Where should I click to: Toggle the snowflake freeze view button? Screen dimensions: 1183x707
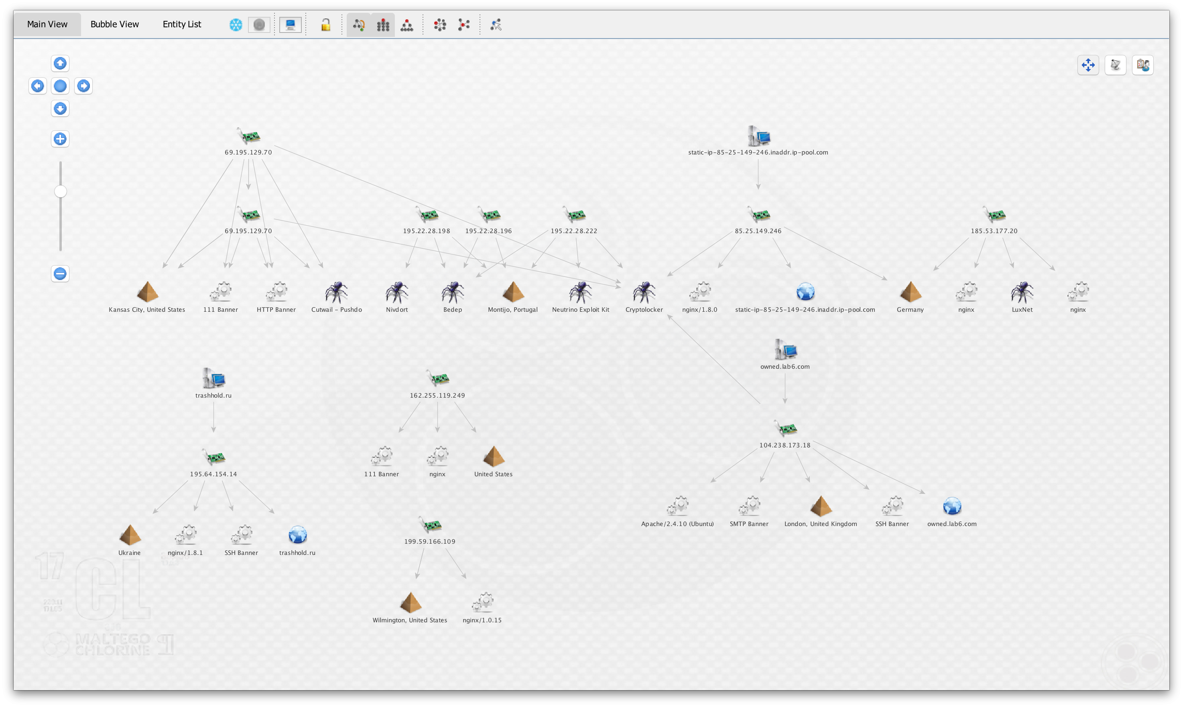click(x=236, y=25)
